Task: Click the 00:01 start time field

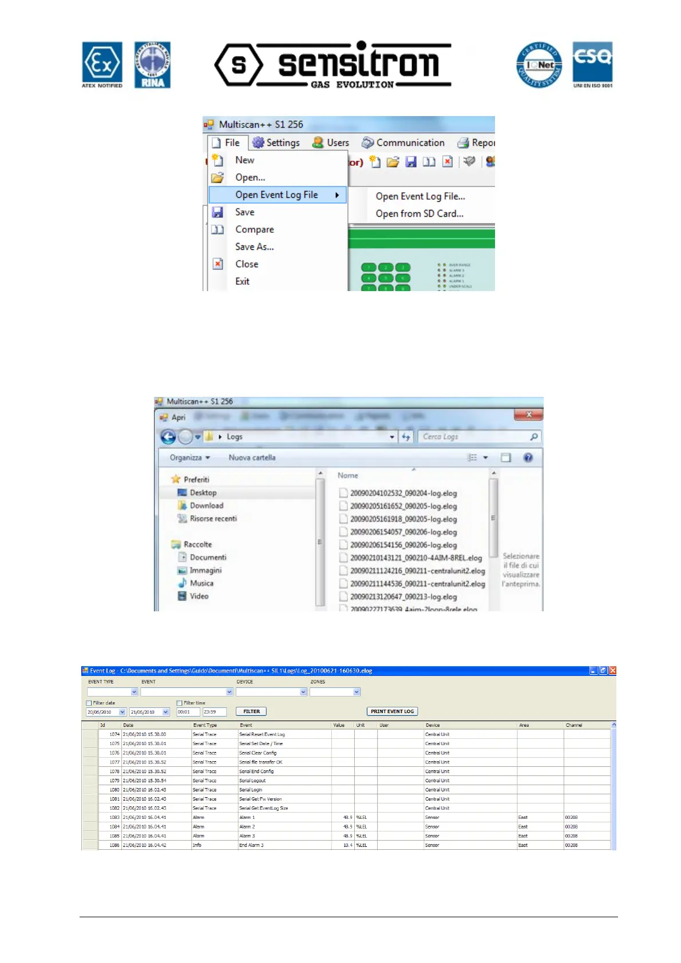Action: click(188, 712)
